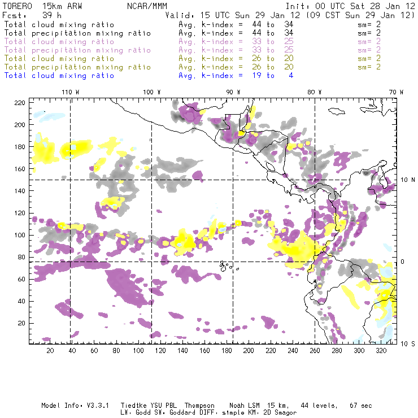This screenshot has height=418, width=418.
Task: Select blue 'Total cloud mixing ratio' legend entry
Action: [59, 76]
